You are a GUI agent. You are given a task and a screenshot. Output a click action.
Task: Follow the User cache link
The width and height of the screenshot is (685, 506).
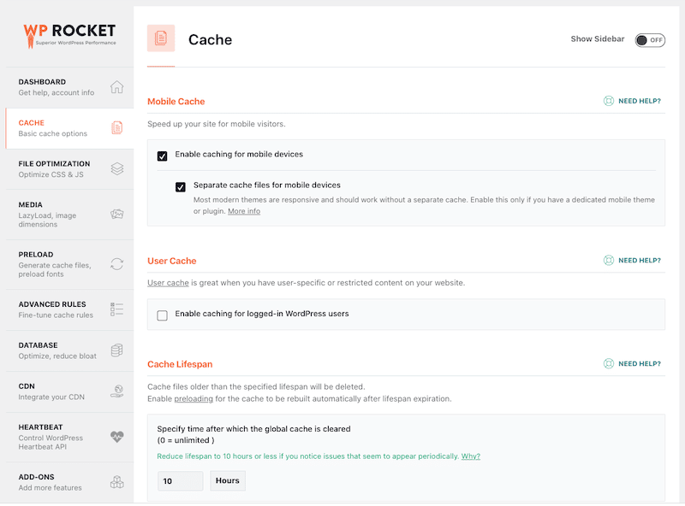pyautogui.click(x=168, y=283)
